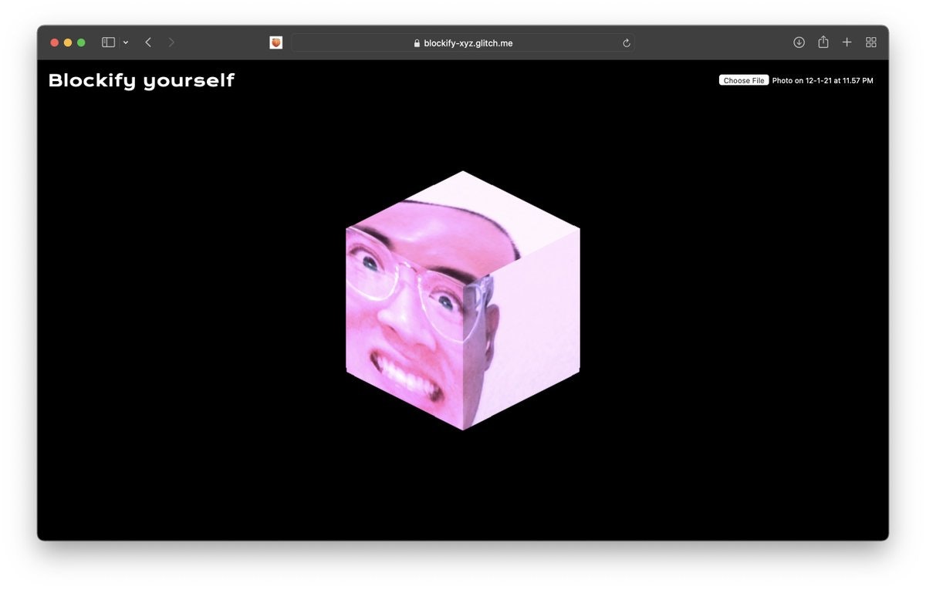Click the 'Blockify yourself' page heading
926x590 pixels.
point(142,80)
